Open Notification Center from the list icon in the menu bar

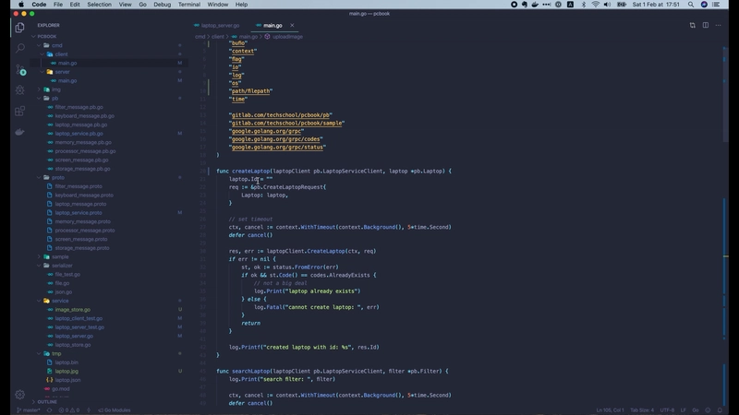coord(717,5)
